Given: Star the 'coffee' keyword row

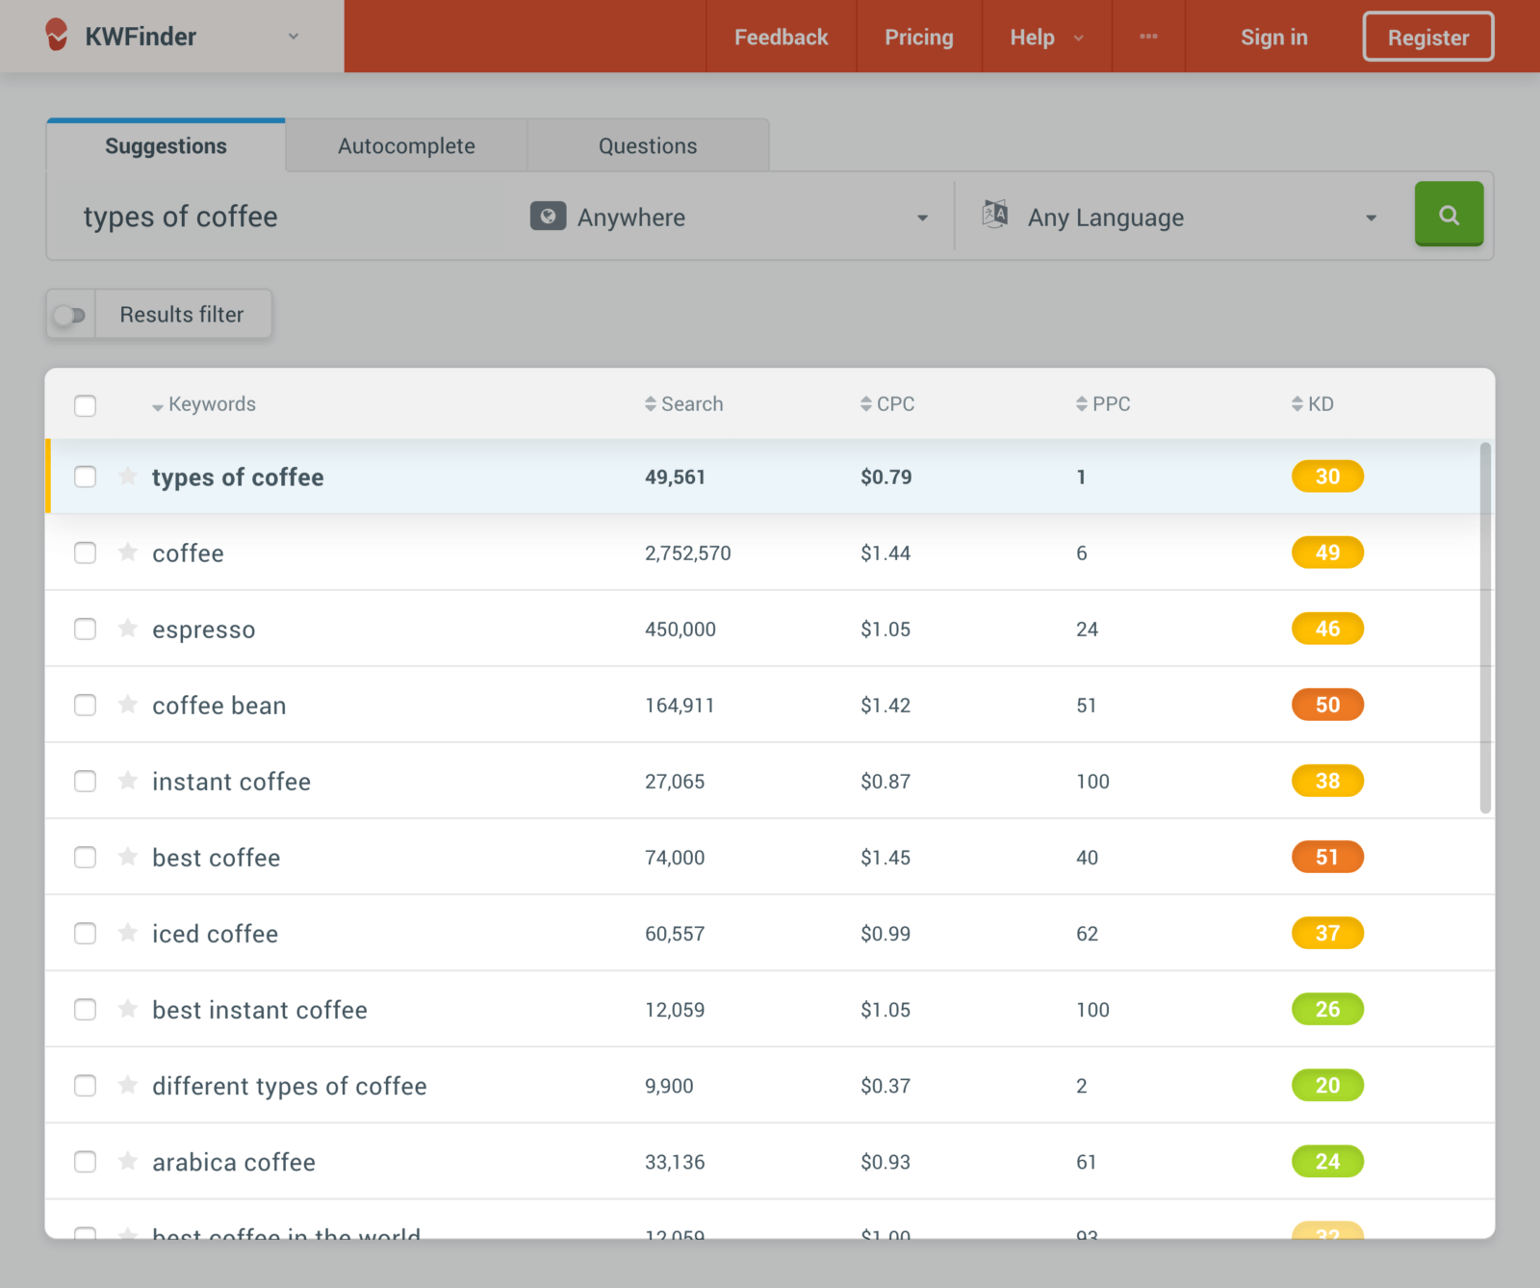Looking at the screenshot, I should point(127,553).
